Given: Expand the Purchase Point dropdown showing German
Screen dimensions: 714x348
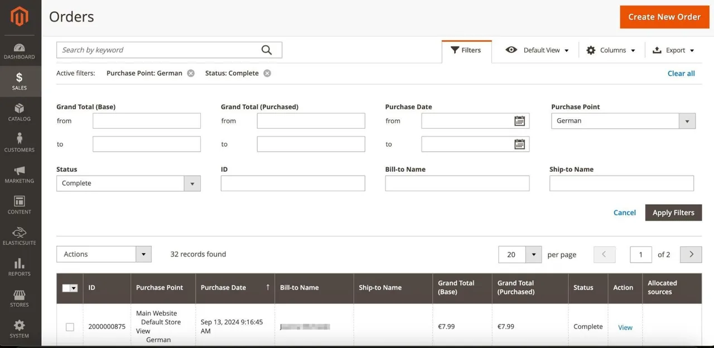Looking at the screenshot, I should (x=623, y=121).
